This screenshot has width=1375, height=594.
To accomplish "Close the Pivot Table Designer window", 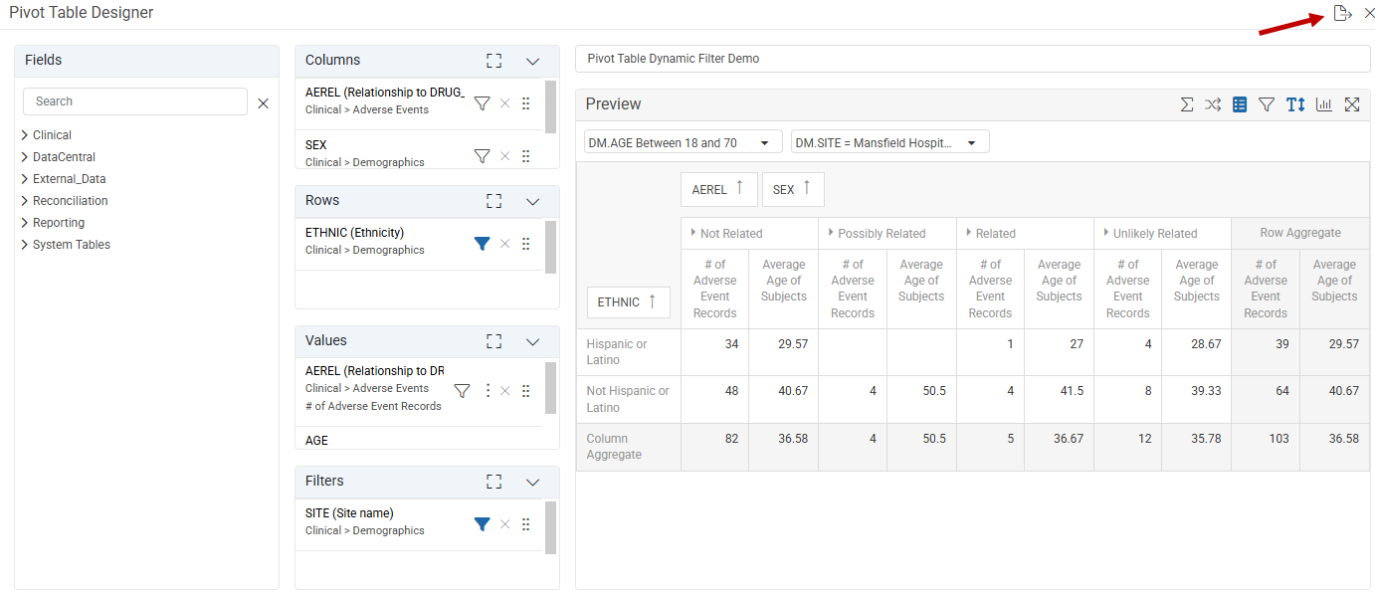I will pyautogui.click(x=1368, y=14).
